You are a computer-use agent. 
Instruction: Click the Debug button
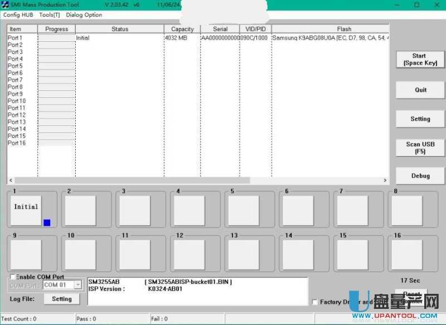pyautogui.click(x=420, y=176)
